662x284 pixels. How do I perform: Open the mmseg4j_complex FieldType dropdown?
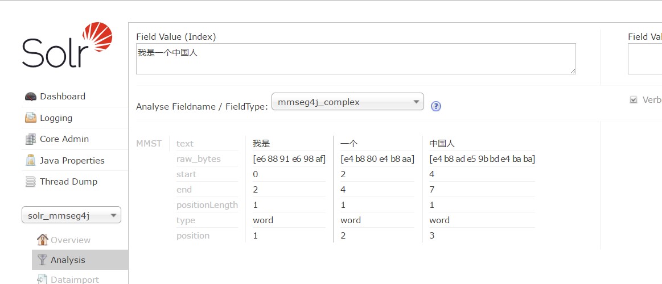tap(347, 102)
